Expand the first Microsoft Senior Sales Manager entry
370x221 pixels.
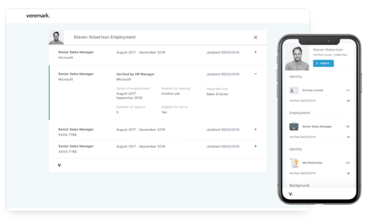tap(255, 52)
